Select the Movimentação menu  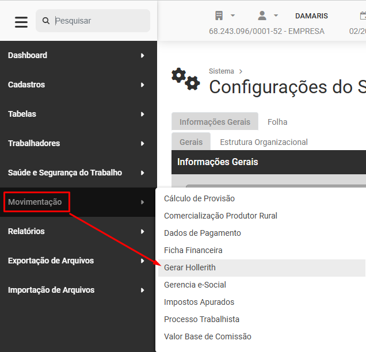coord(35,202)
